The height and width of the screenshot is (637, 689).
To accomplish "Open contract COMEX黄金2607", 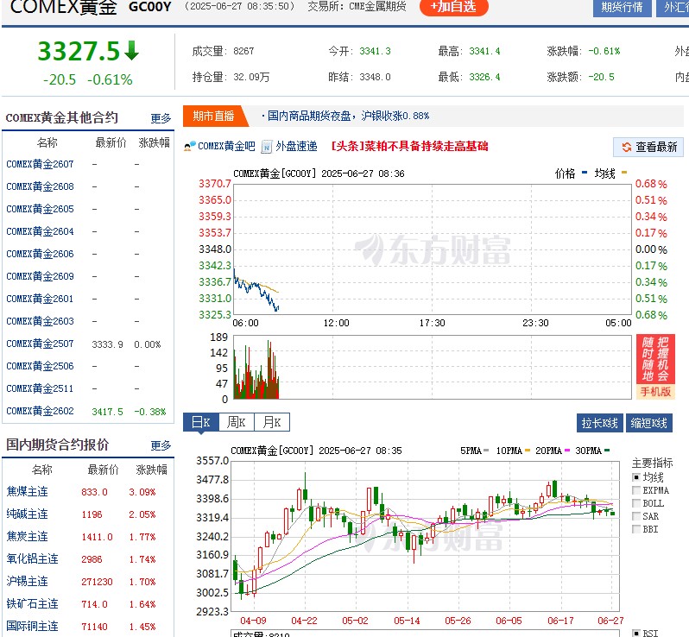I will [40, 164].
